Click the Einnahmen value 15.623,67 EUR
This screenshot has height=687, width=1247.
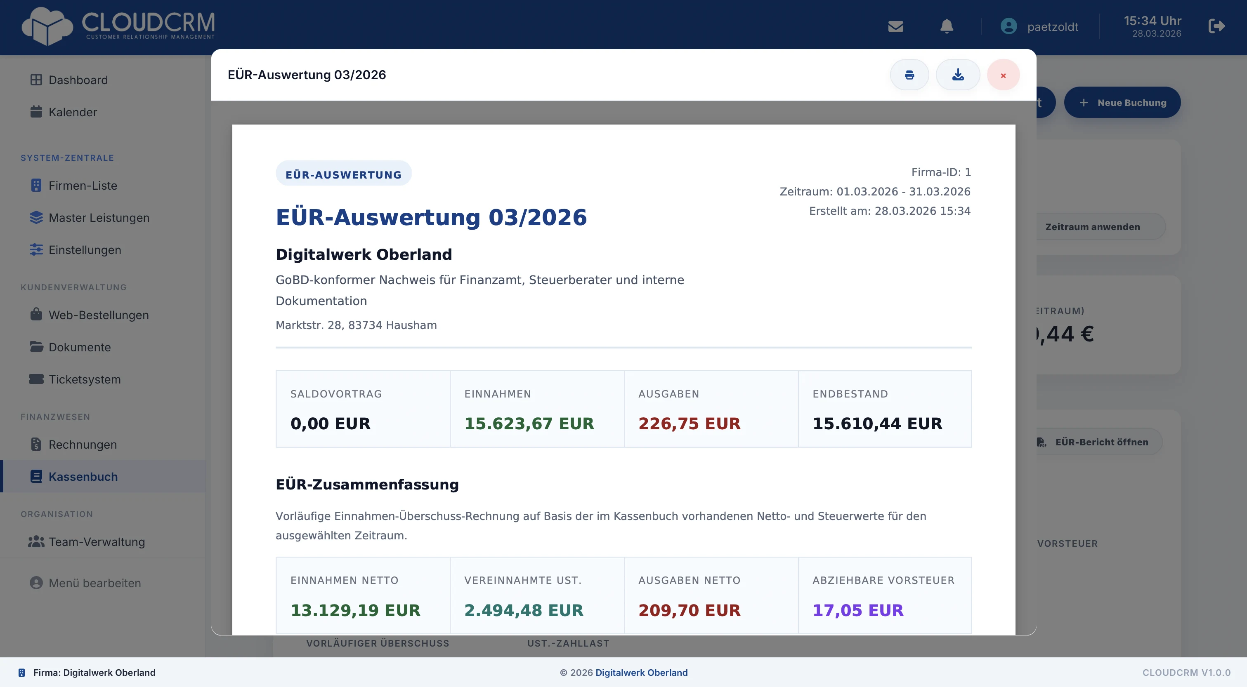(529, 424)
